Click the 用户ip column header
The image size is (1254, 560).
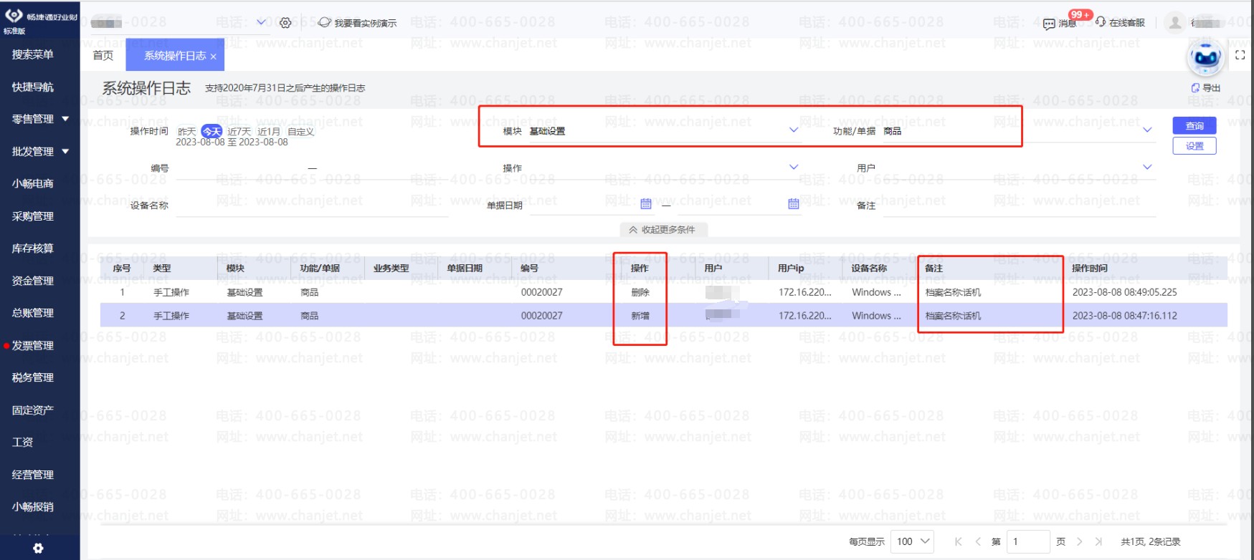(791, 268)
